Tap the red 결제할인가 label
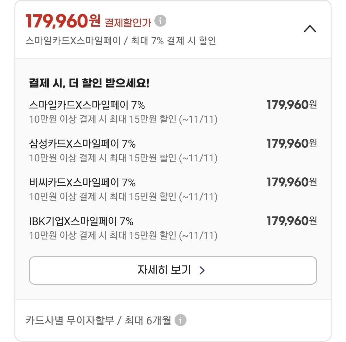 point(128,22)
